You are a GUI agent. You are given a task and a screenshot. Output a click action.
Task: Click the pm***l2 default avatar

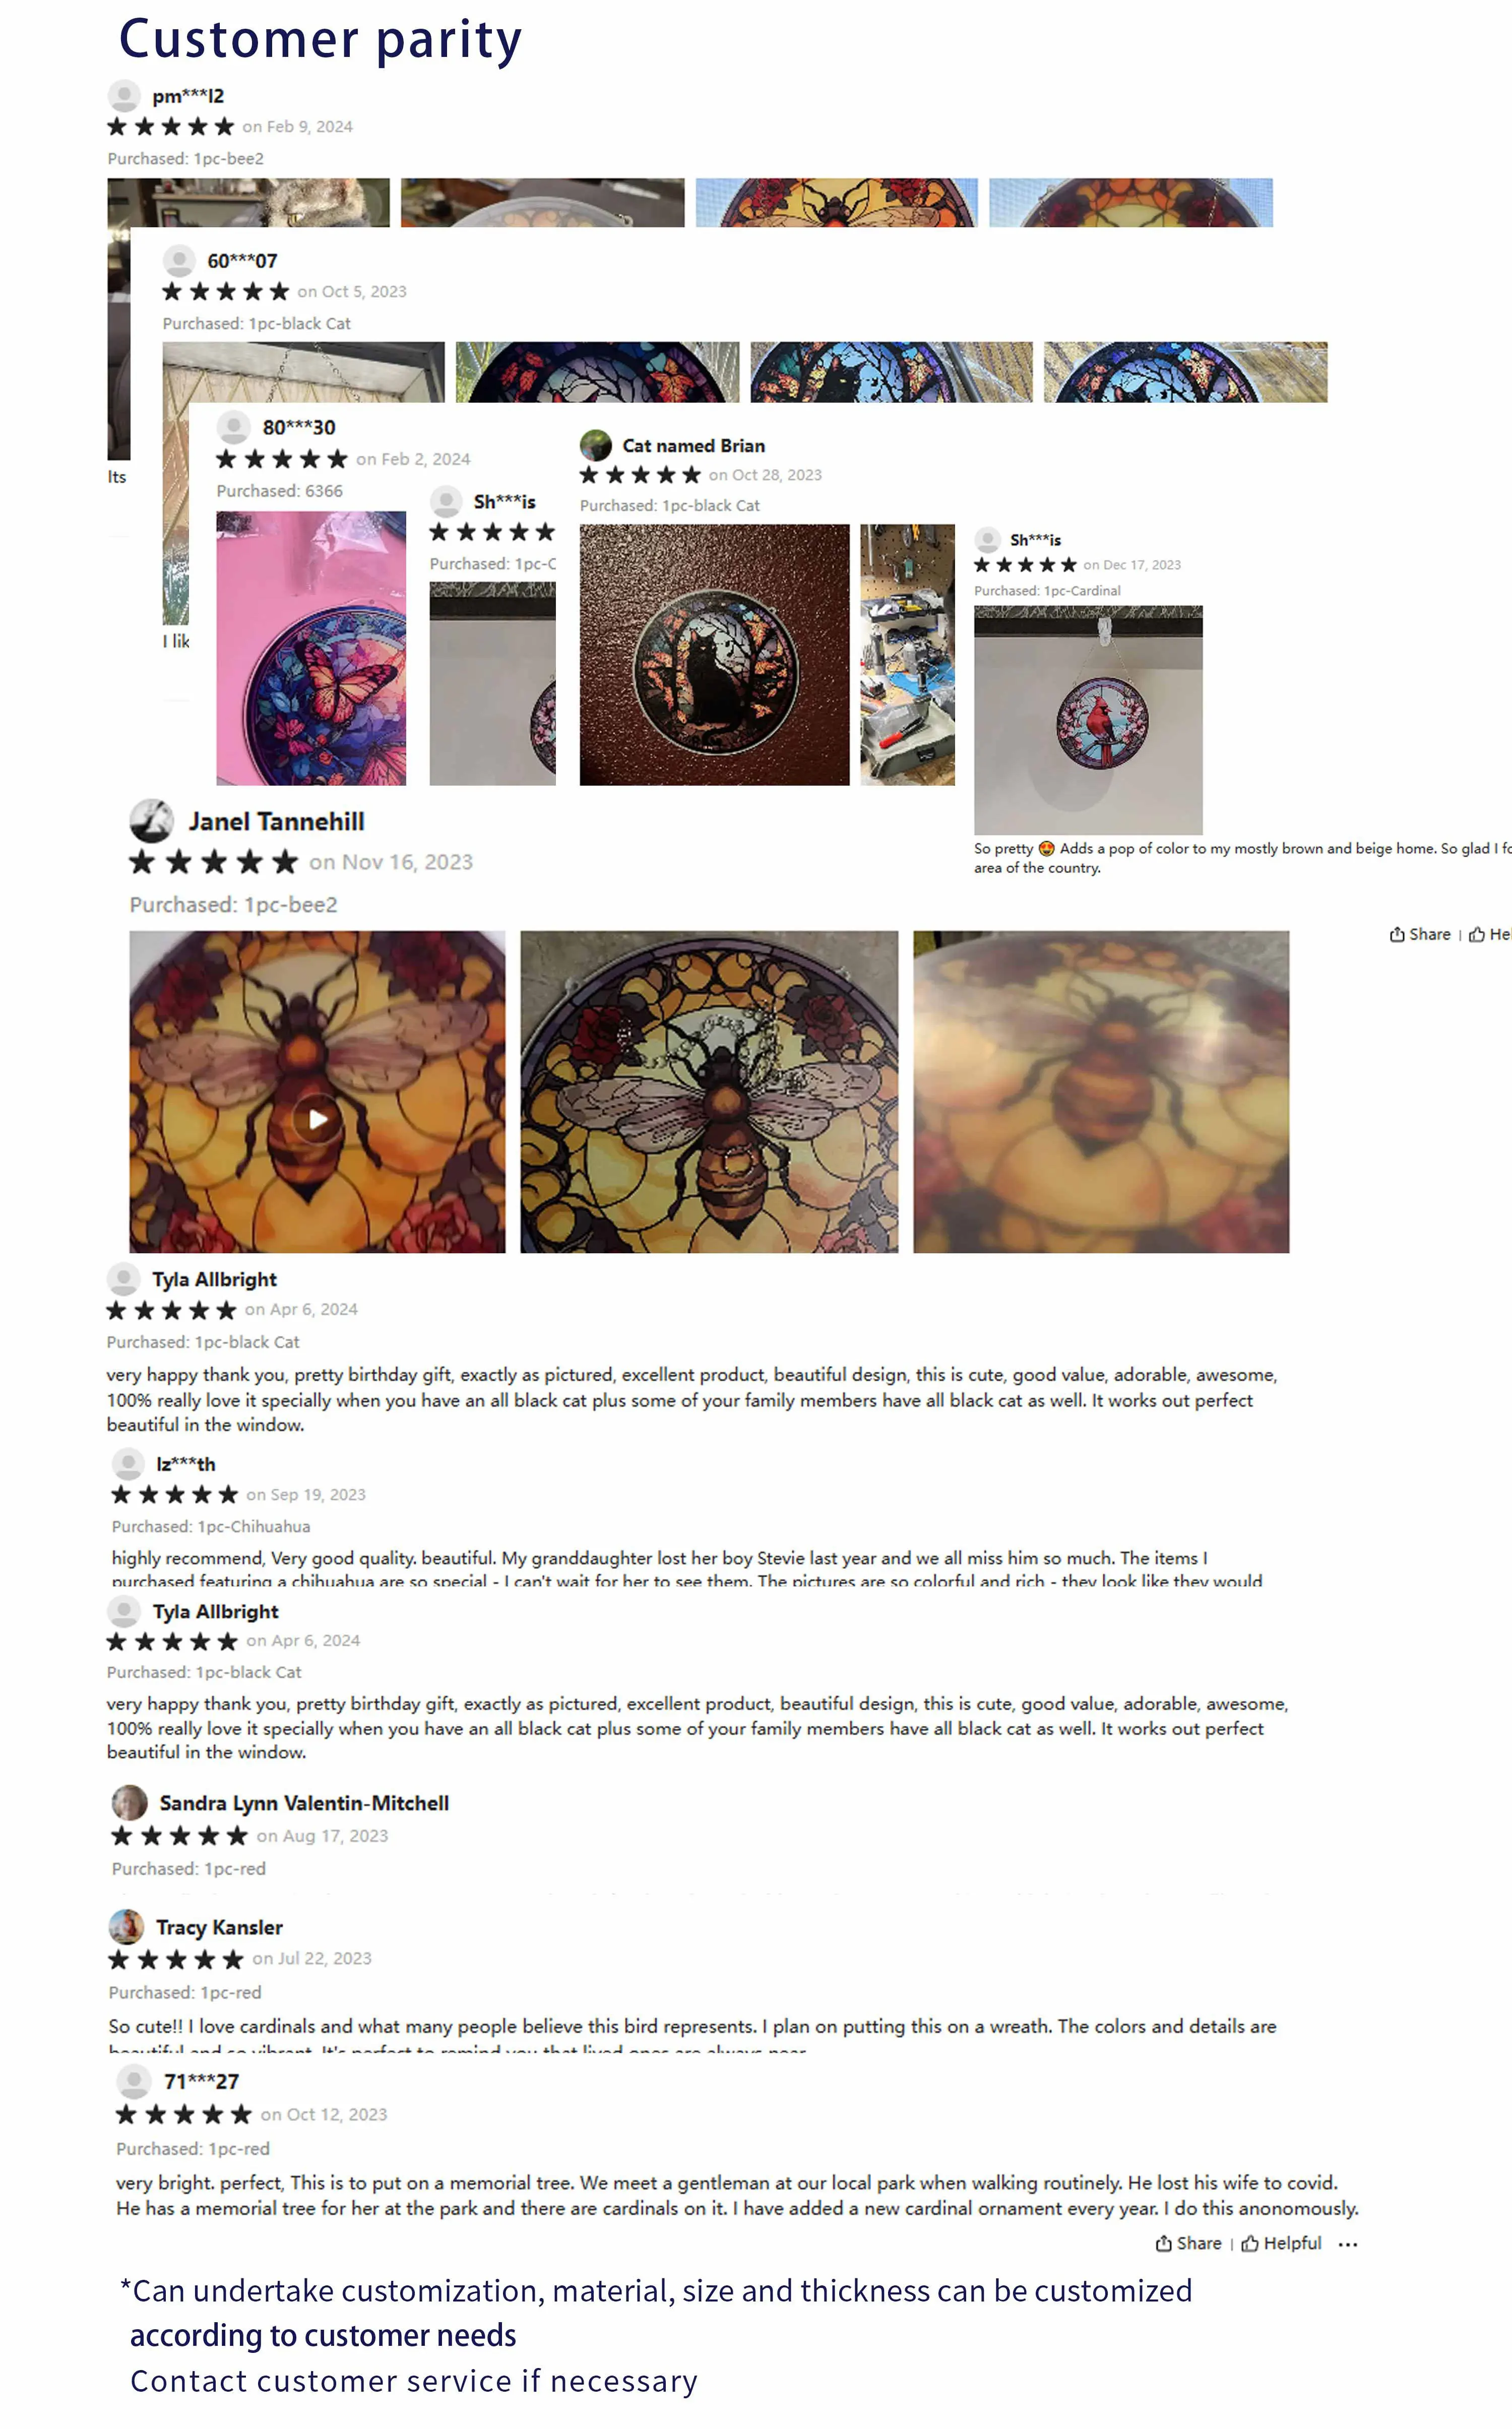click(124, 96)
